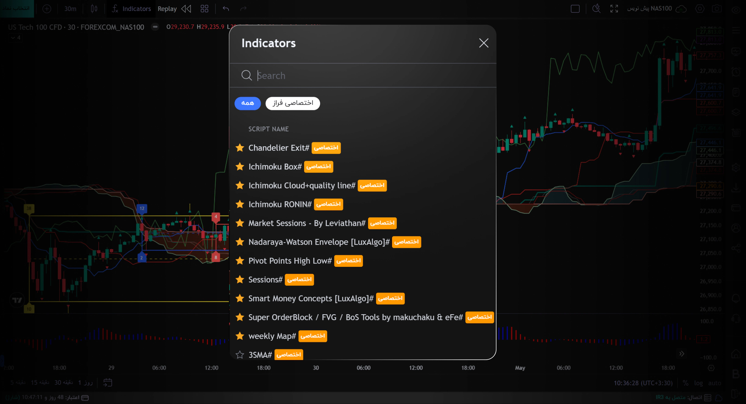The width and height of the screenshot is (746, 404).
Task: Click the notepad icon in the right sidebar
Action: click(736, 92)
